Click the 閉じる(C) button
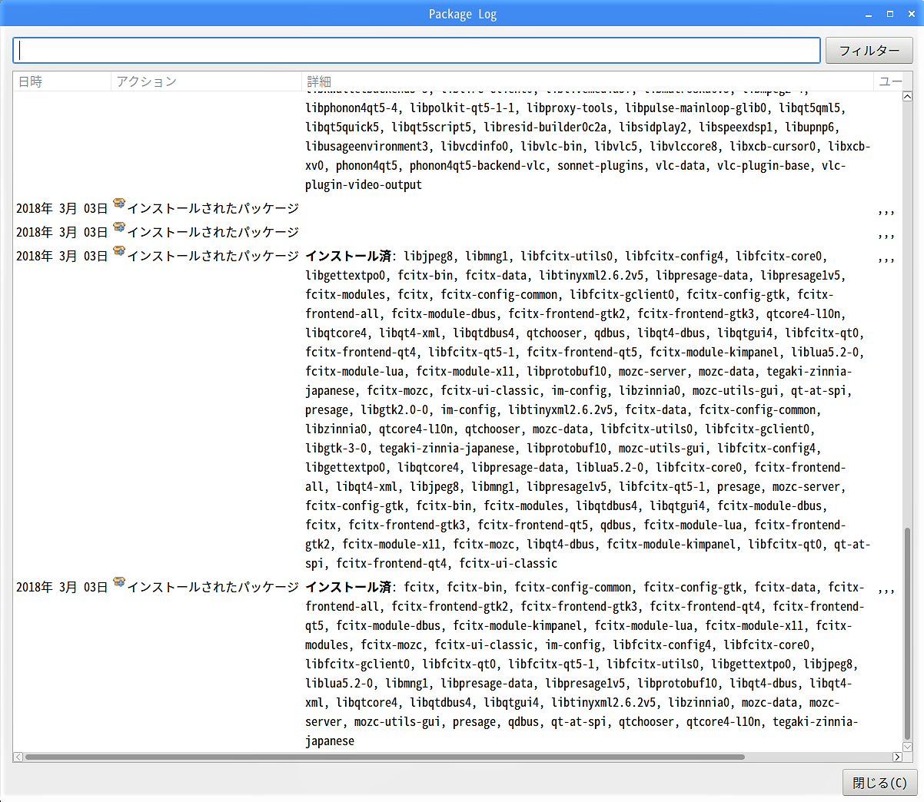 (879, 782)
